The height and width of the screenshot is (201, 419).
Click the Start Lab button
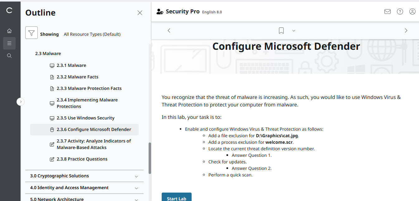coord(176,199)
